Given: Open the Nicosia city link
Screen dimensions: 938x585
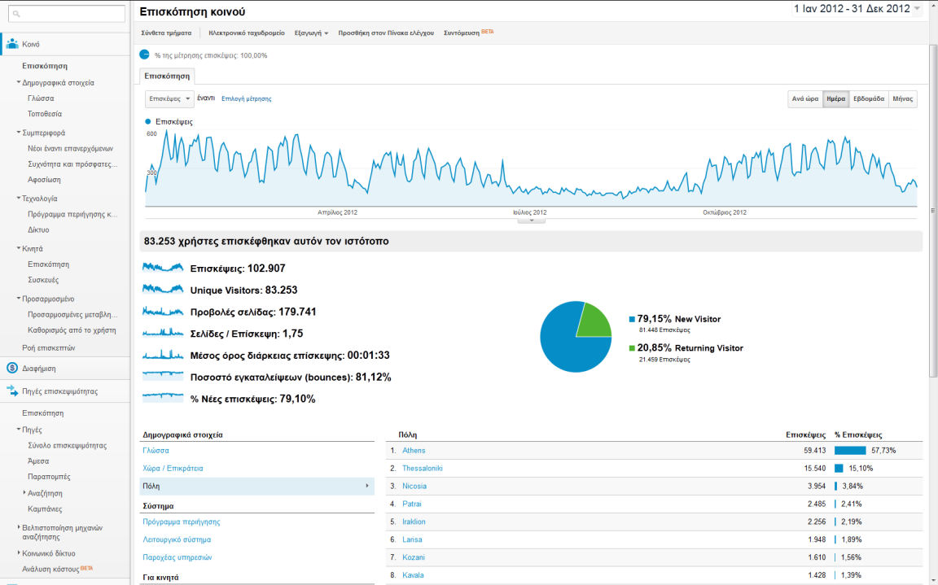Looking at the screenshot, I should point(414,487).
